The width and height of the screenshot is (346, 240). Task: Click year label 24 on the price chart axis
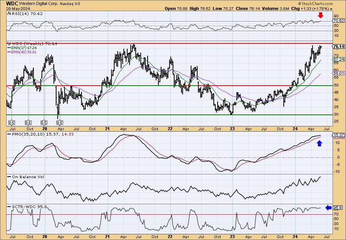coord(295,129)
